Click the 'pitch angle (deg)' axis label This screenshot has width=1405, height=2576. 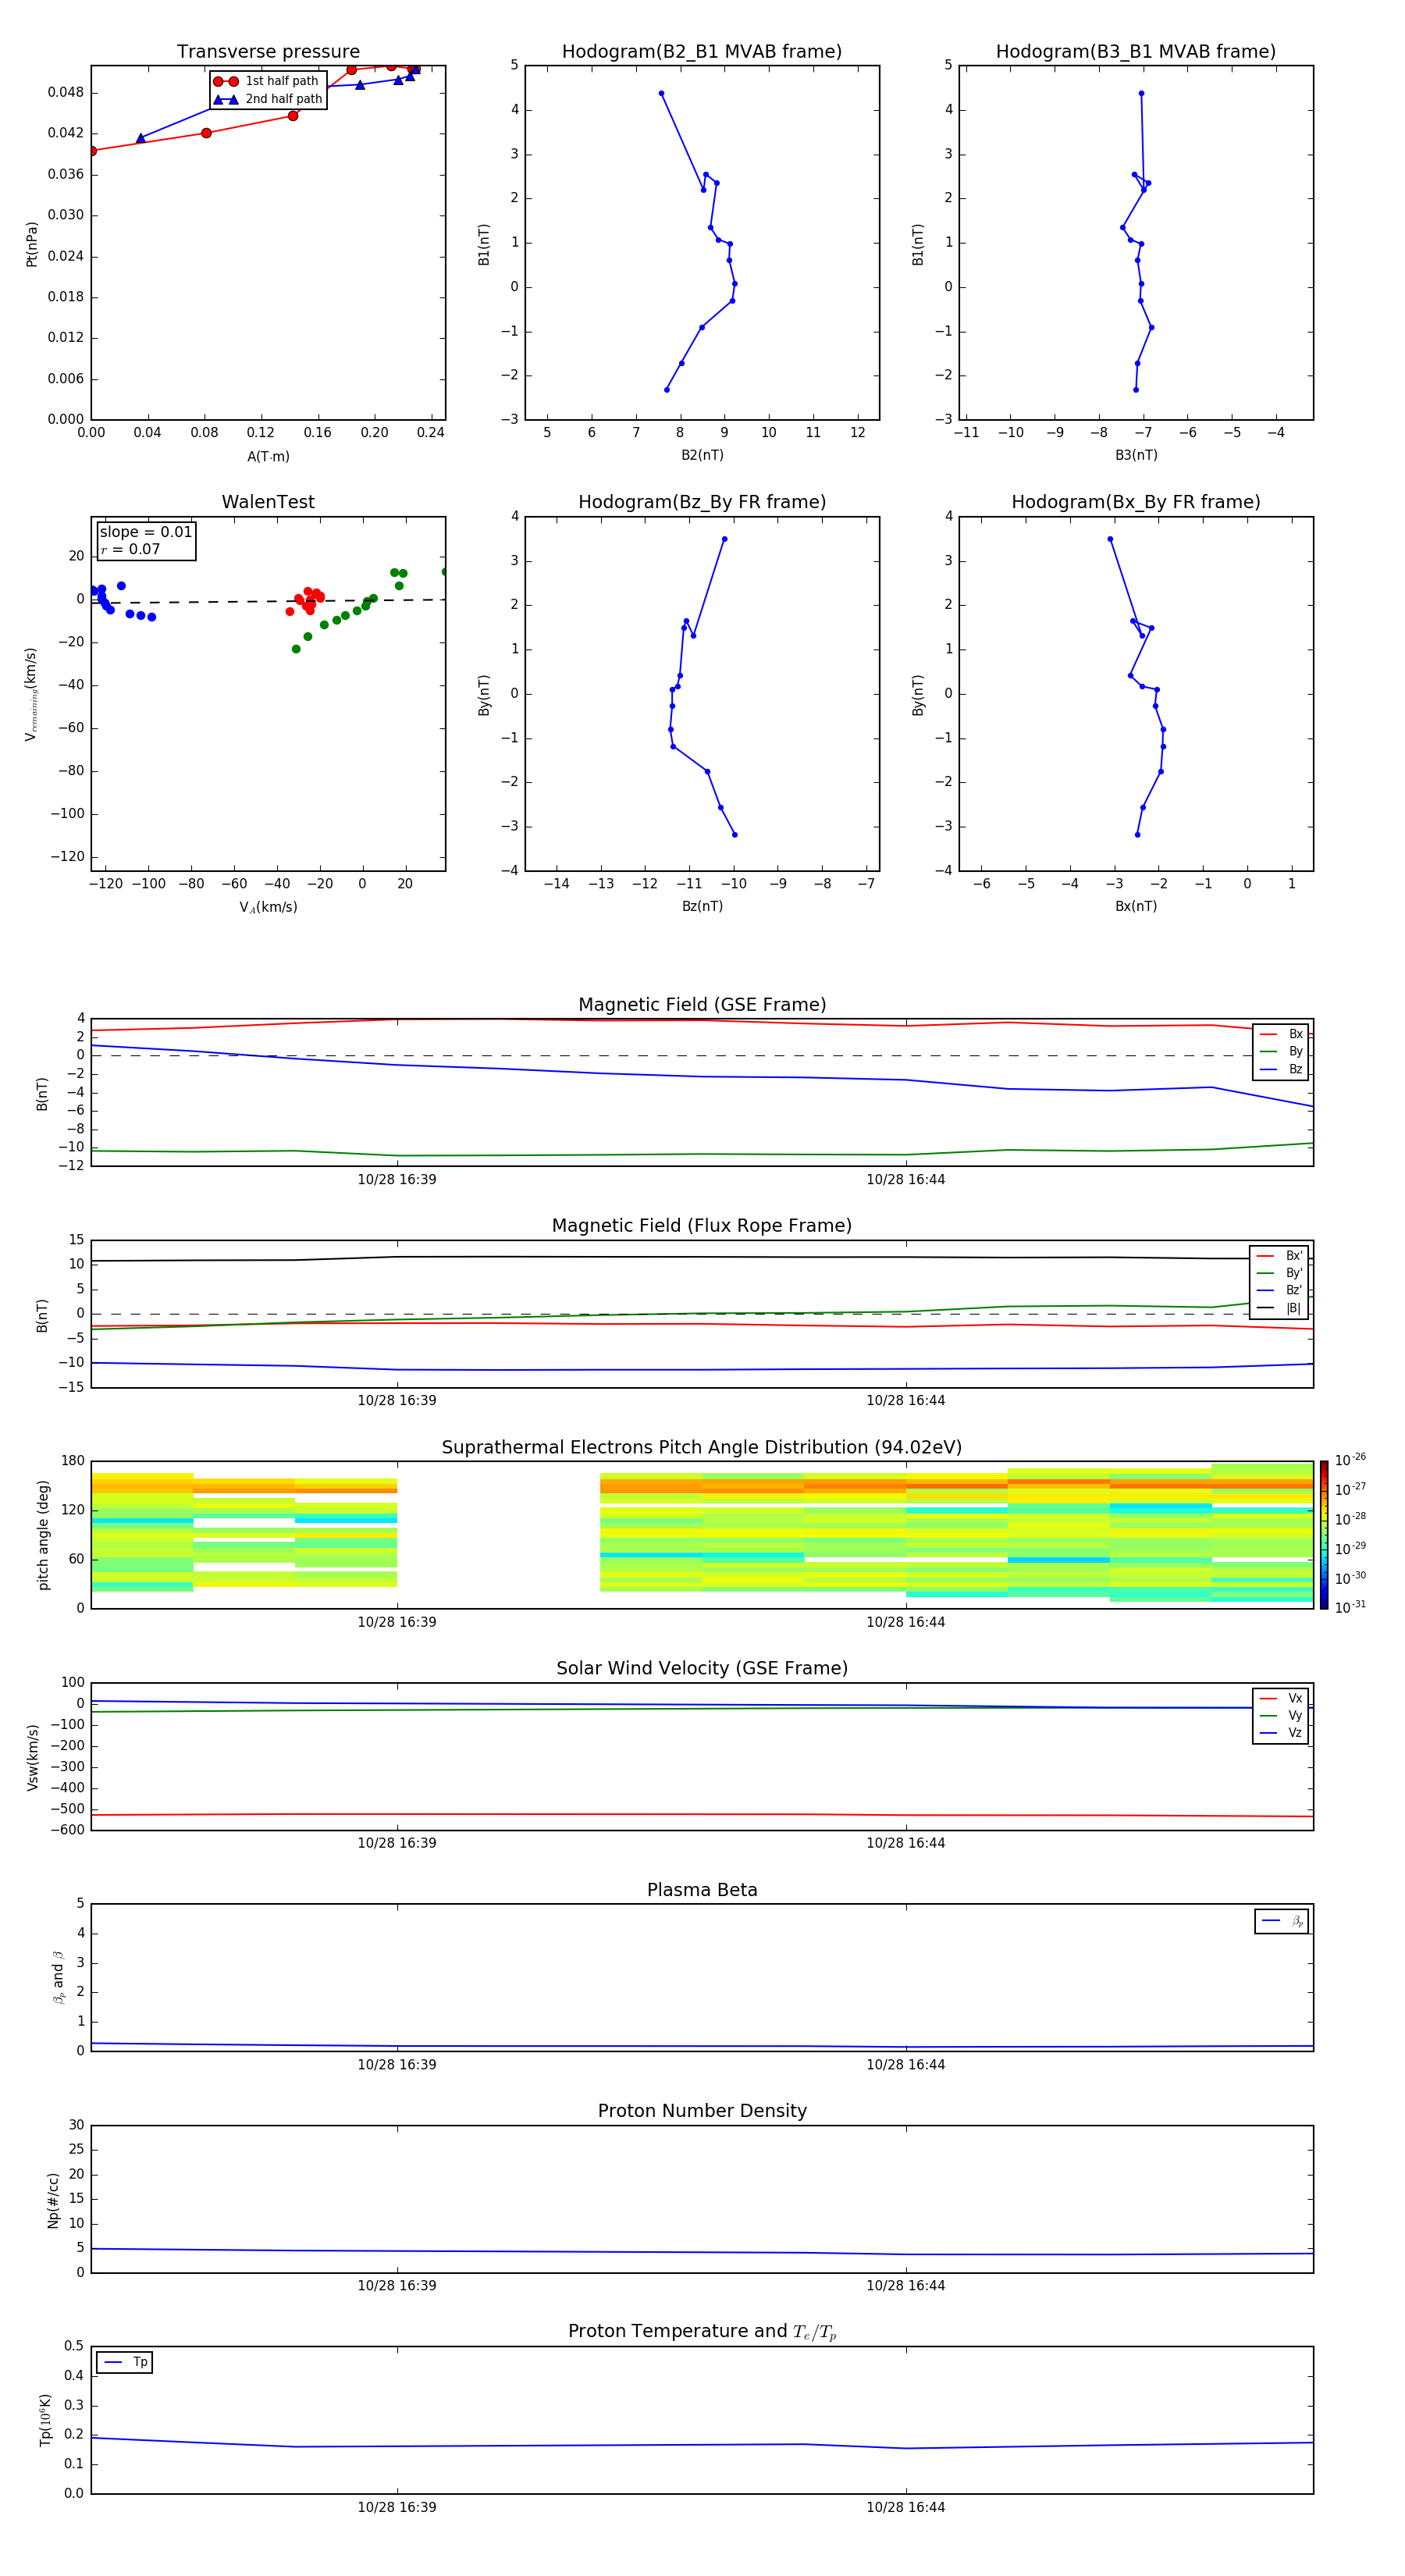(43, 1535)
